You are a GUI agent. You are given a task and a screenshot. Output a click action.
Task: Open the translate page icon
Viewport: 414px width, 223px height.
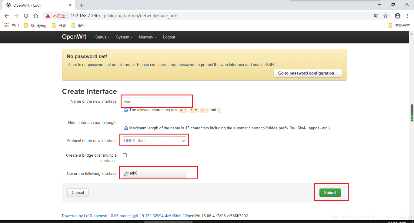(x=376, y=16)
